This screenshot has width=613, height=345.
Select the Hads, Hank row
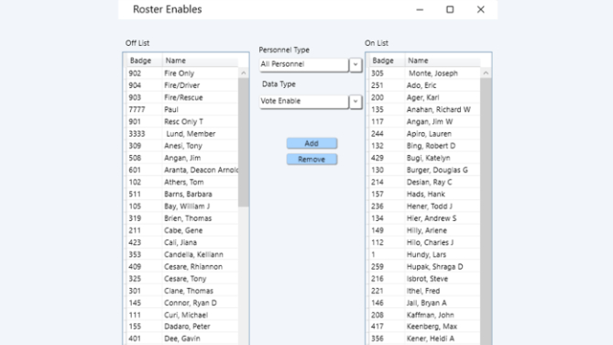[424, 195]
